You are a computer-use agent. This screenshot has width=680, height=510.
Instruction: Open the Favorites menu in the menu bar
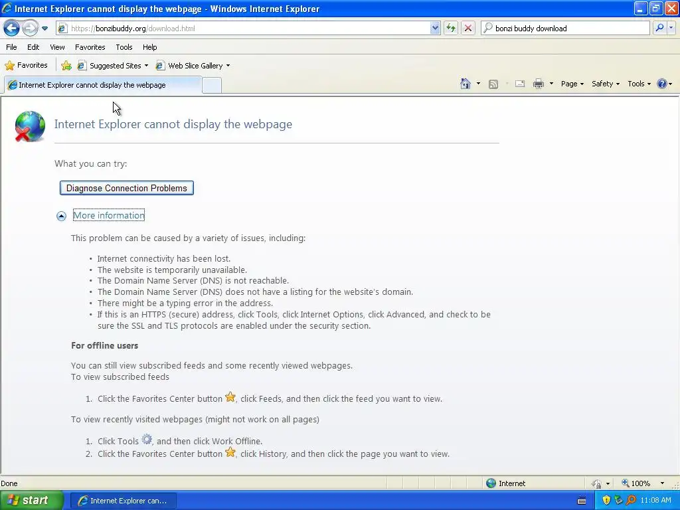pyautogui.click(x=90, y=47)
